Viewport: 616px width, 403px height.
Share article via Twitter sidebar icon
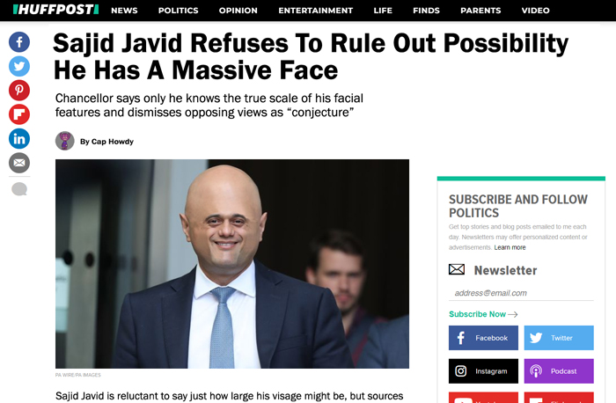[19, 66]
